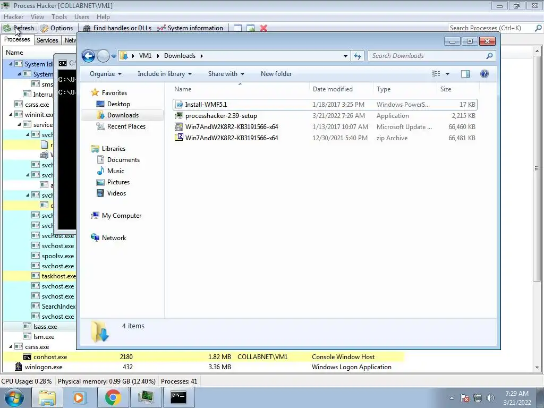544x408 pixels.
Task: Open the Hacker menu
Action: (13, 16)
